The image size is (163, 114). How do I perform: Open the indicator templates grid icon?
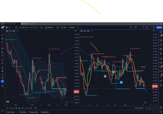pyautogui.click(x=58, y=27)
